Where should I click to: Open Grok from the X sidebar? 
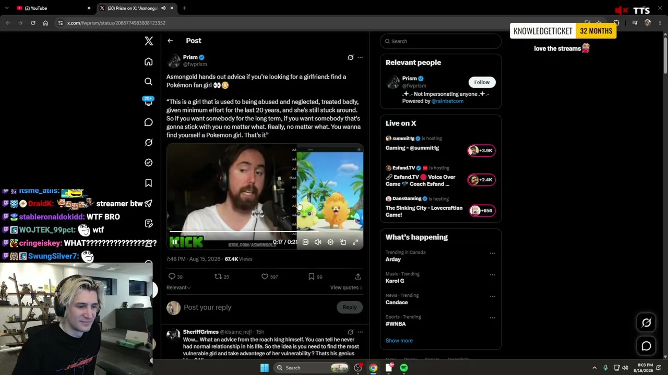[x=149, y=143]
